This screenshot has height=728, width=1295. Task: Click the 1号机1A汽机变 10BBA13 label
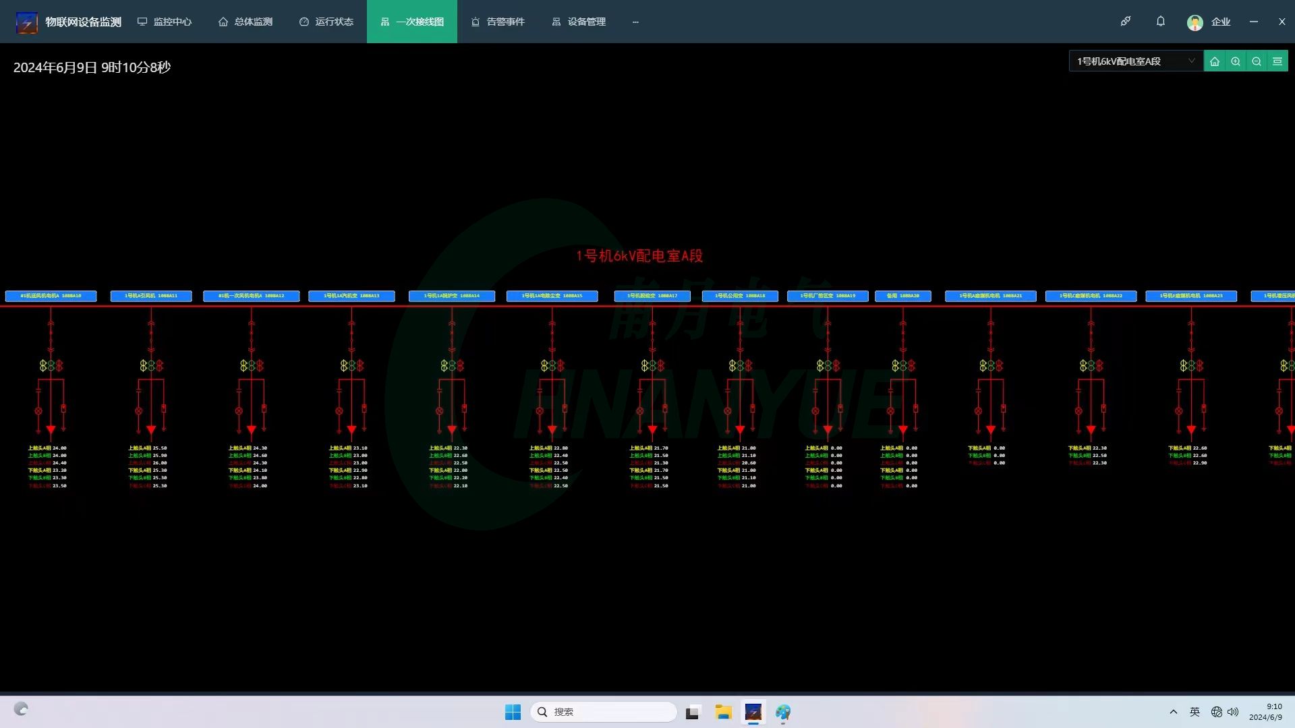click(x=351, y=296)
